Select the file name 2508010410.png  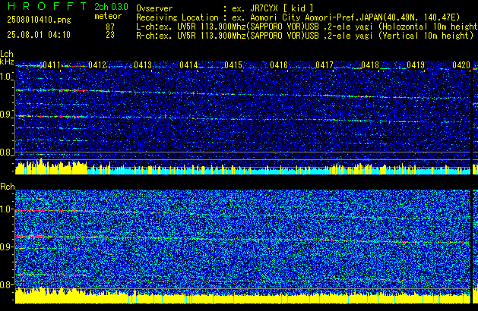(39, 20)
